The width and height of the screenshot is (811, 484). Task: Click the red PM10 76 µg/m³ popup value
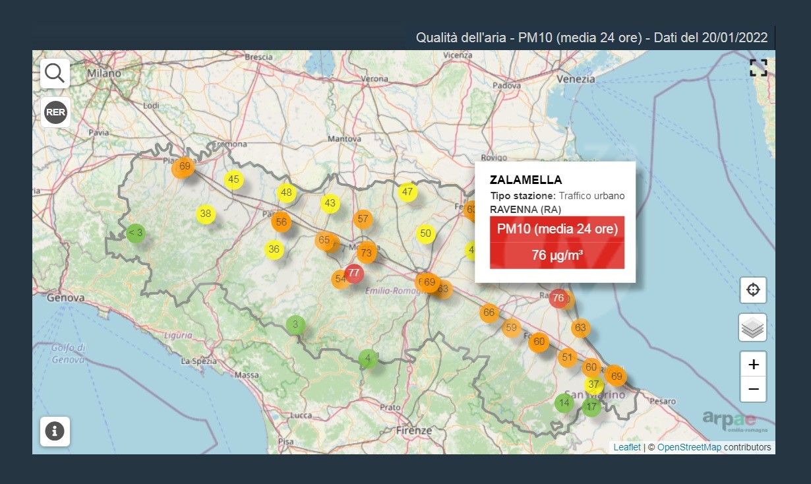click(556, 255)
